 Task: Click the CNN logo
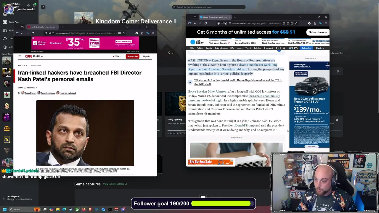[x=28, y=56]
